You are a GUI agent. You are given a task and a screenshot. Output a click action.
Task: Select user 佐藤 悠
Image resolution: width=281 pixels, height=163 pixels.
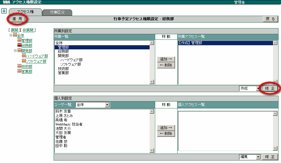(102, 141)
